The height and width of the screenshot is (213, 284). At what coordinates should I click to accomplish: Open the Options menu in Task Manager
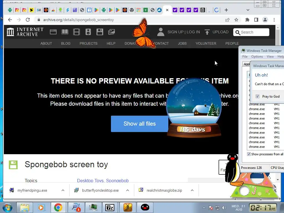257,57
